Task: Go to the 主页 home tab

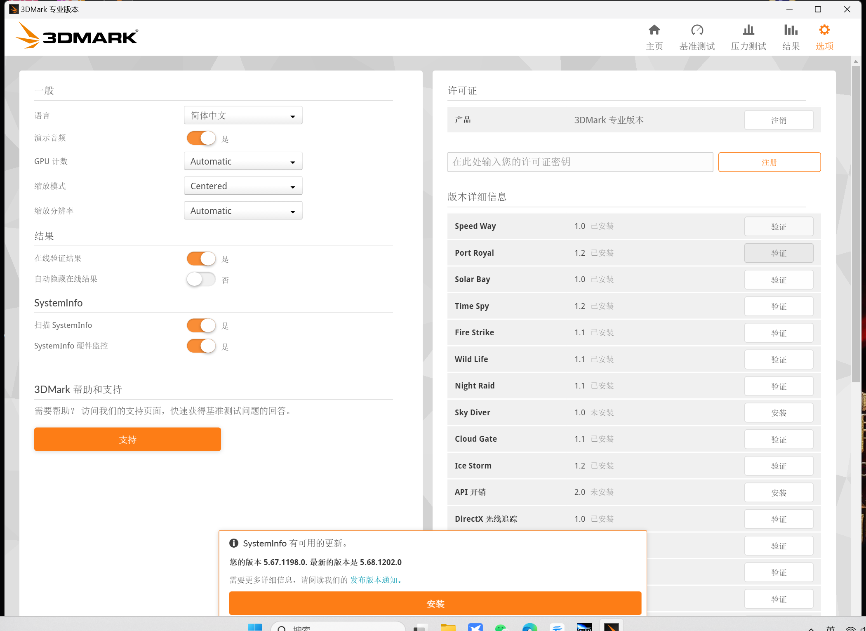Action: coord(654,37)
